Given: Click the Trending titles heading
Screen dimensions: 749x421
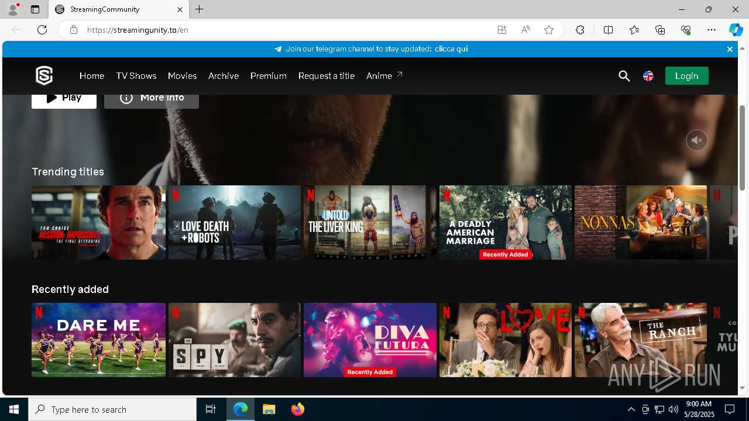Looking at the screenshot, I should 68,172.
